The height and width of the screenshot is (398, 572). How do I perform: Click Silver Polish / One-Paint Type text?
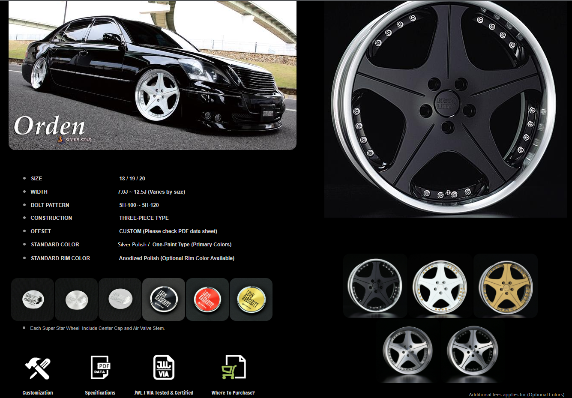tap(174, 245)
